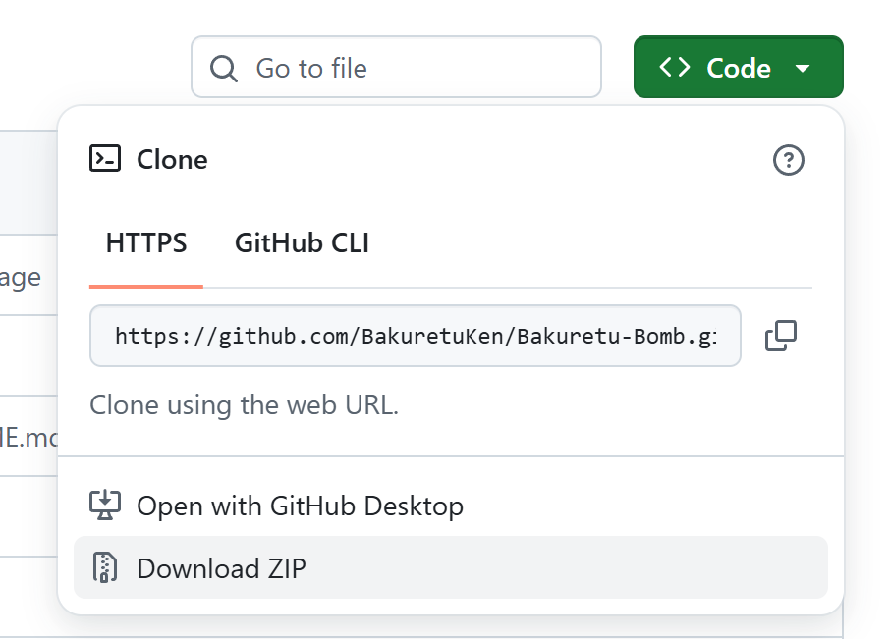The image size is (889, 639).
Task: Open the green Code dropdown button
Action: pyautogui.click(x=738, y=67)
